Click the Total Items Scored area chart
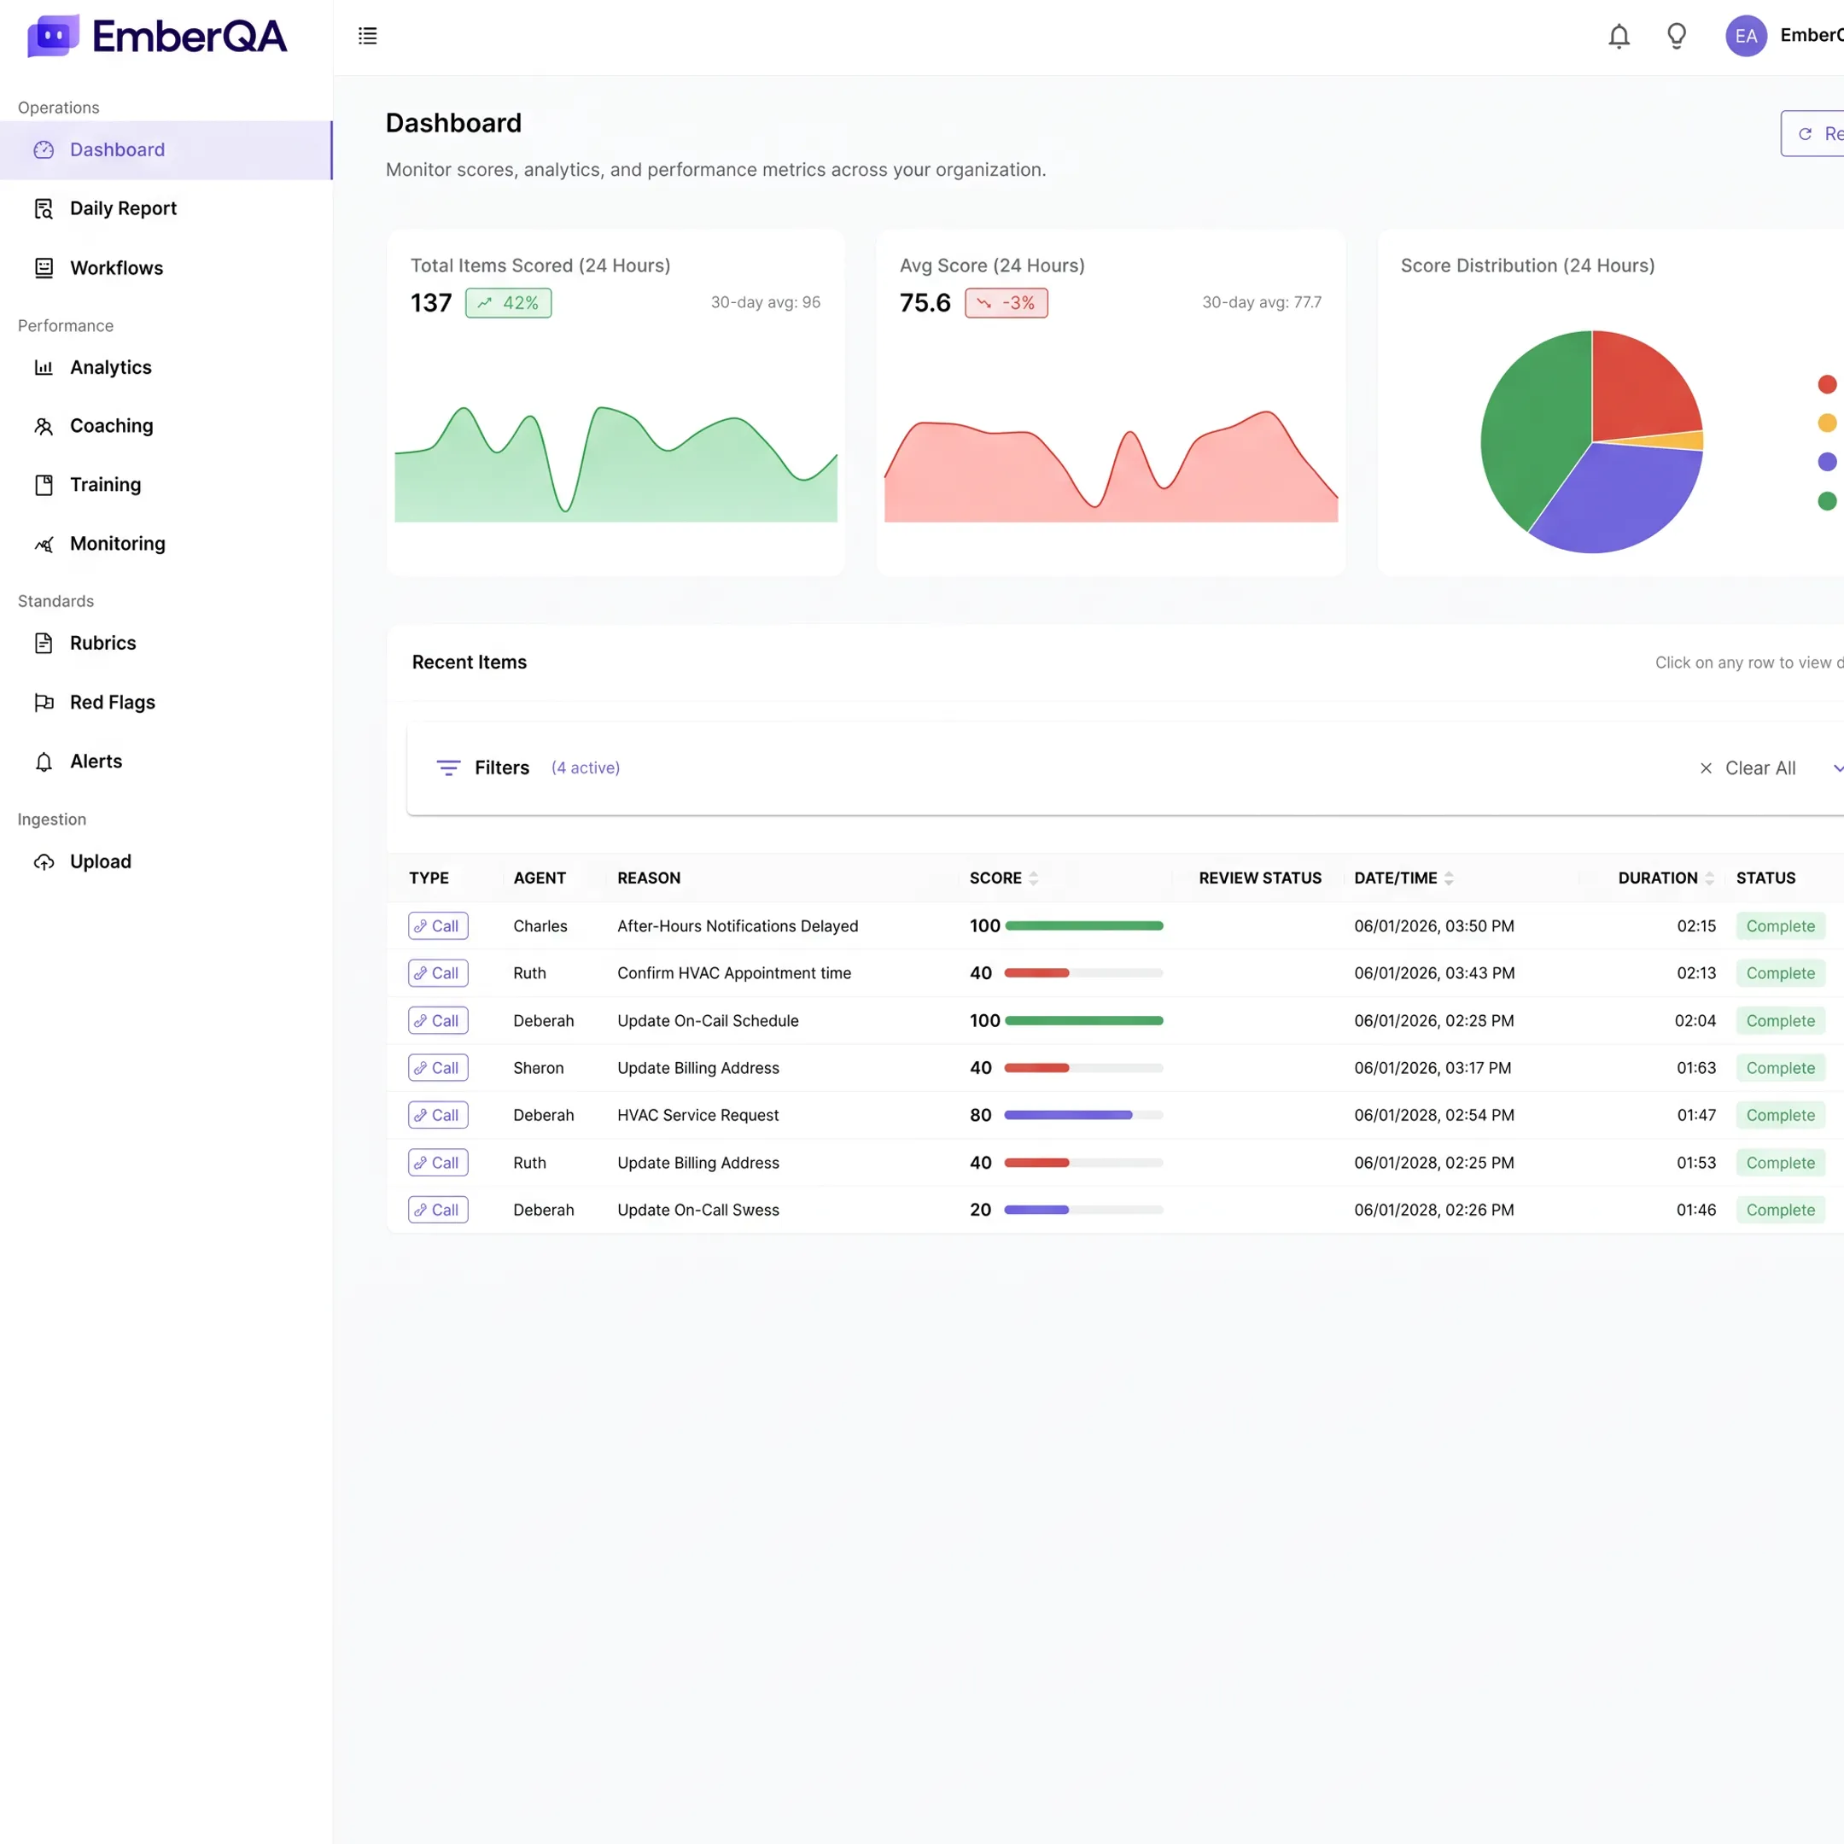Screen dimensions: 1844x1844 [616, 464]
